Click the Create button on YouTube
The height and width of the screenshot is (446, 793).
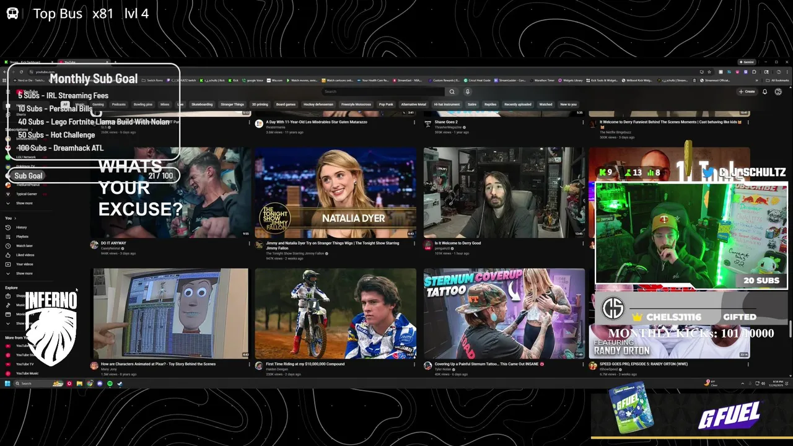click(x=747, y=92)
